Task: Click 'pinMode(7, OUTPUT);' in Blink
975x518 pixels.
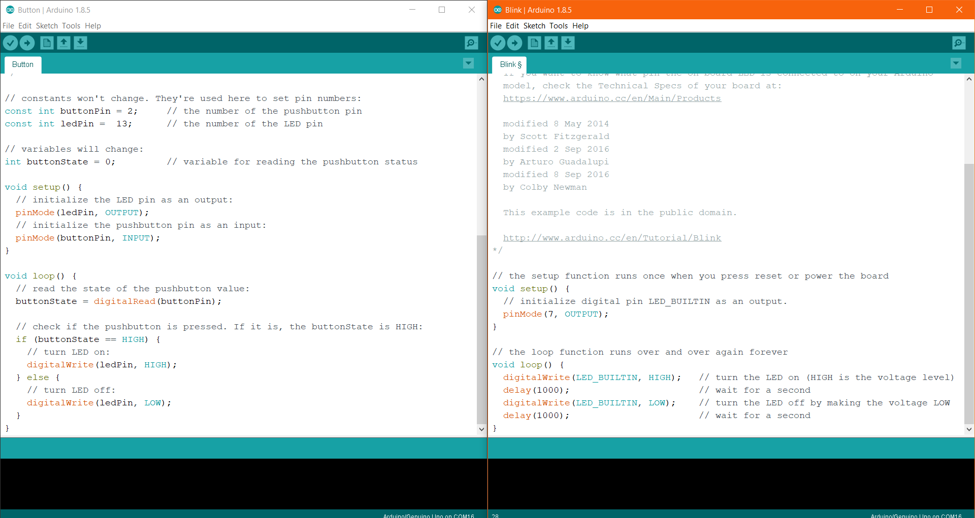Action: [556, 314]
